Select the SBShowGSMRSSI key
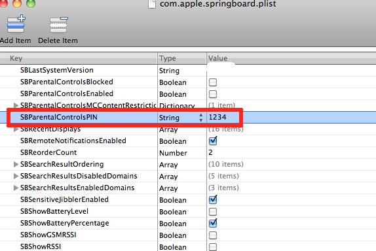The width and height of the screenshot is (376, 251). (x=48, y=235)
